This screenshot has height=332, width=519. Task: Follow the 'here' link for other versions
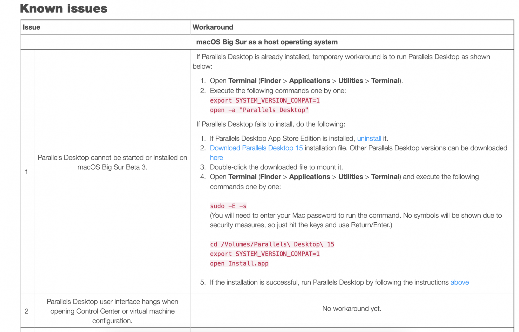[216, 158]
